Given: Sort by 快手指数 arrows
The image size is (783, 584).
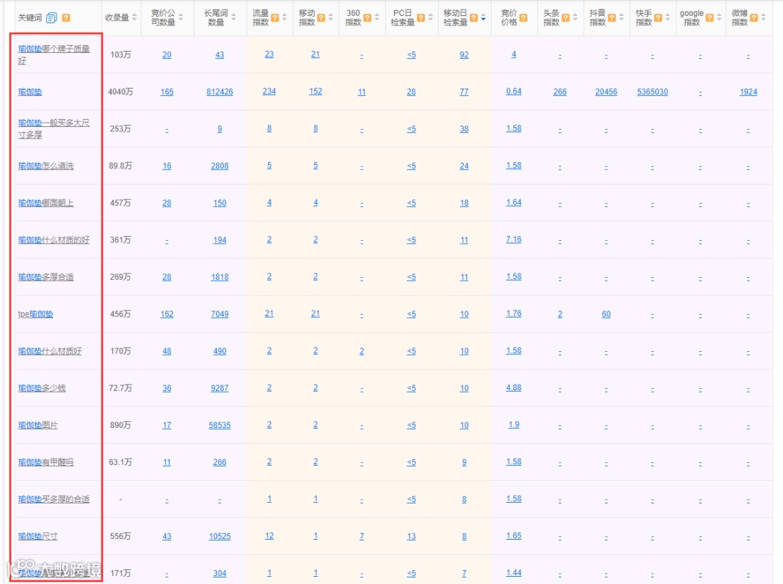Looking at the screenshot, I should coord(668,18).
